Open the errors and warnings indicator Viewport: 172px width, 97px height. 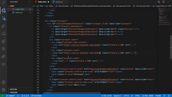[25, 96]
